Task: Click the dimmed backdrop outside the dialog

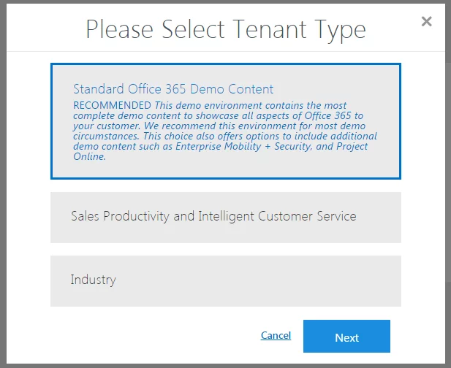Action: coord(3,183)
